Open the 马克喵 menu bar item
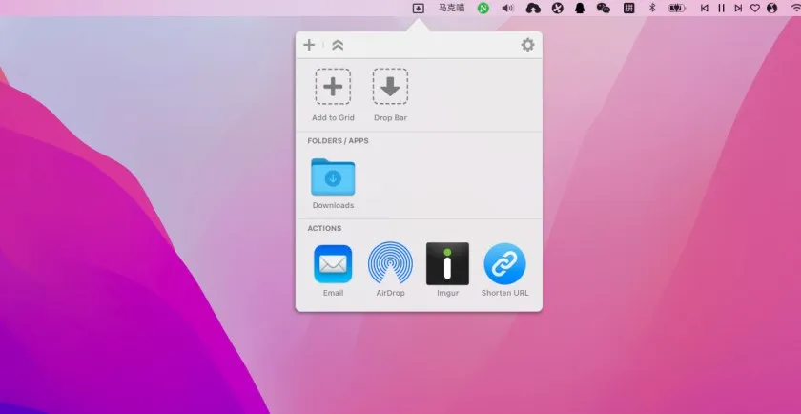The image size is (801, 414). coord(452,8)
